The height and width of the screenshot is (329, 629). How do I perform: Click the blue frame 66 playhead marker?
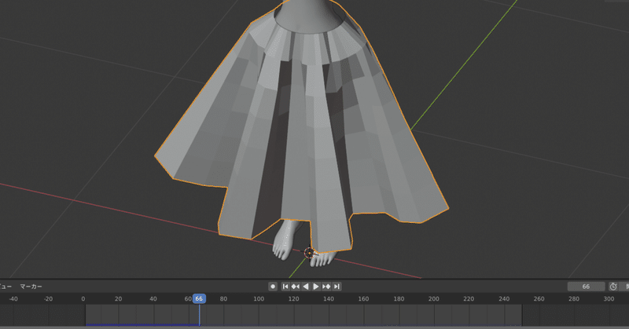click(x=199, y=298)
